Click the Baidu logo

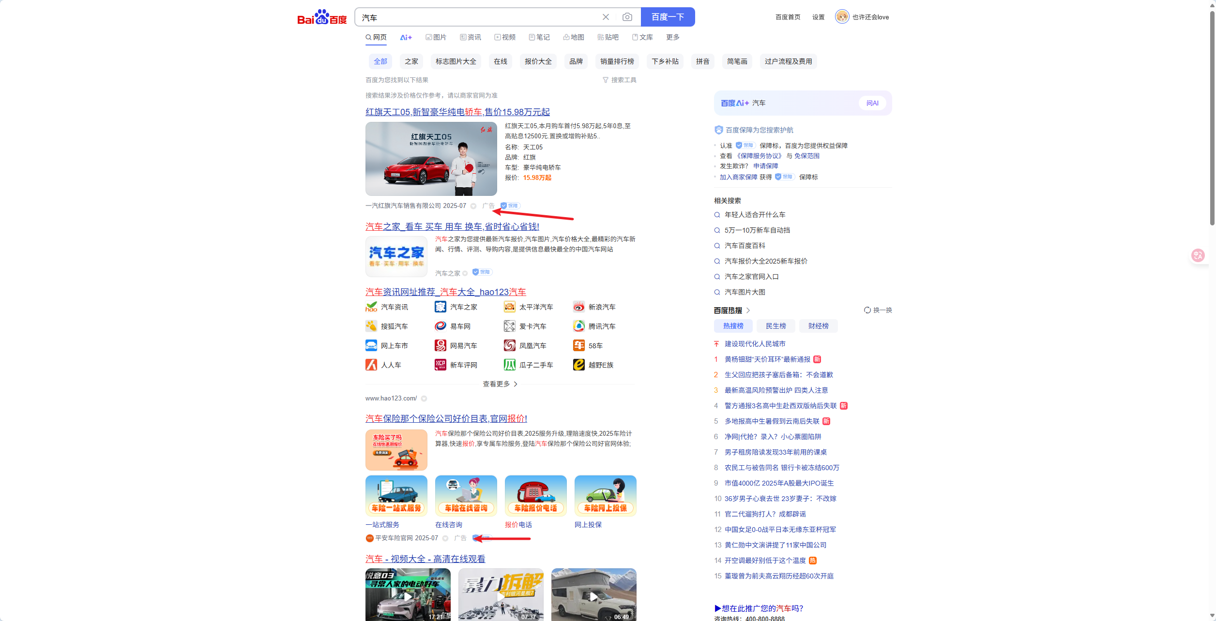tap(322, 17)
